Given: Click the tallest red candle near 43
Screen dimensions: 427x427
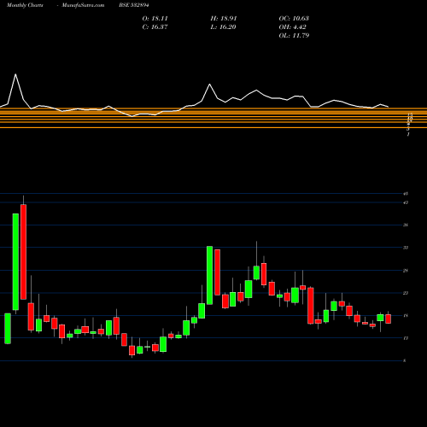Looking at the screenshot, I should [23, 252].
